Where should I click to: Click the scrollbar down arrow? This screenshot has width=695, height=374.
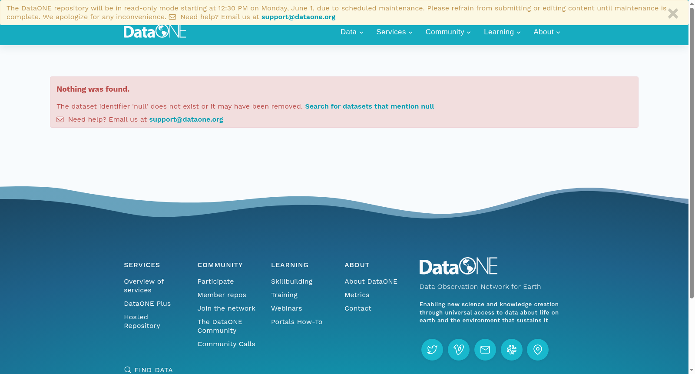[x=692, y=371]
